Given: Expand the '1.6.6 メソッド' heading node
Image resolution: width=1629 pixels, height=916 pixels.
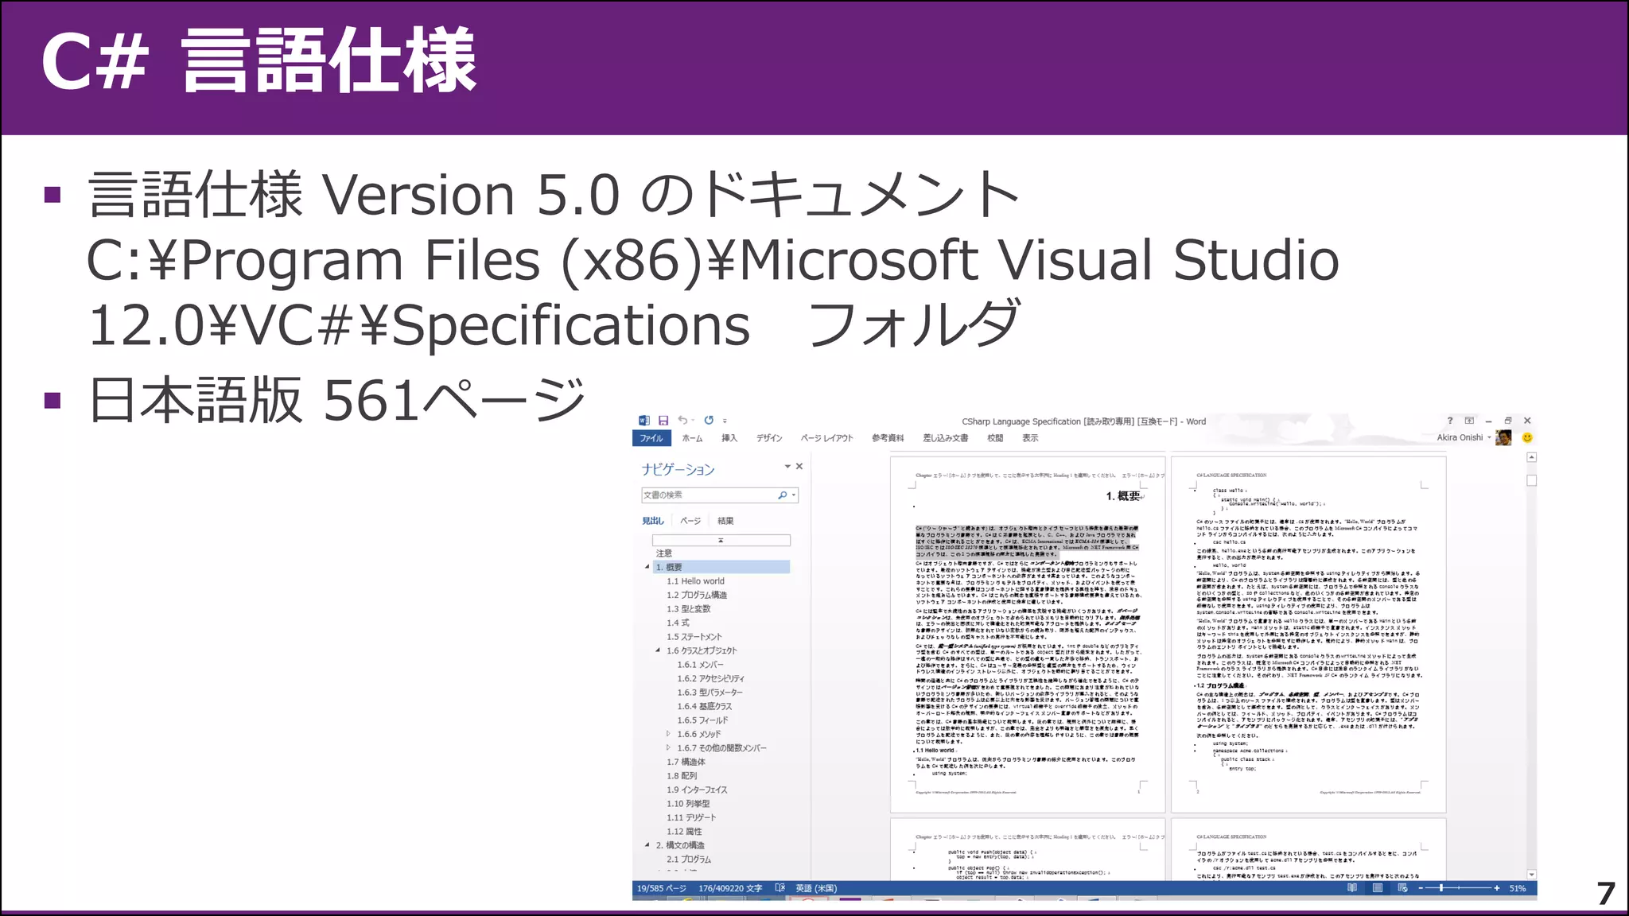Looking at the screenshot, I should 668,734.
